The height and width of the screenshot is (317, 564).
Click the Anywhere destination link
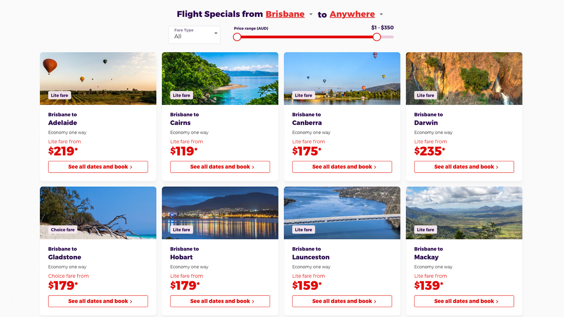[352, 14]
